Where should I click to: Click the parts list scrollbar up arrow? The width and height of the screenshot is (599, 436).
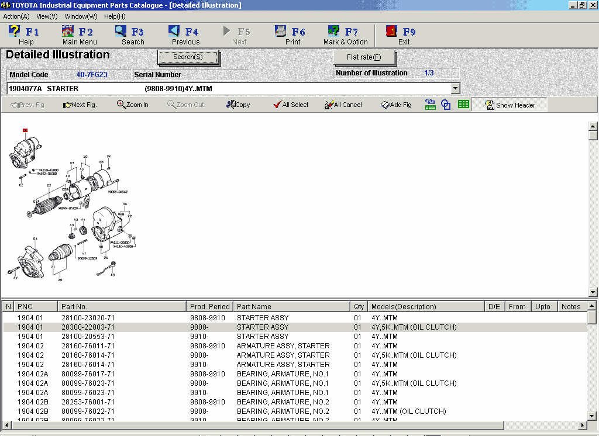[591, 306]
